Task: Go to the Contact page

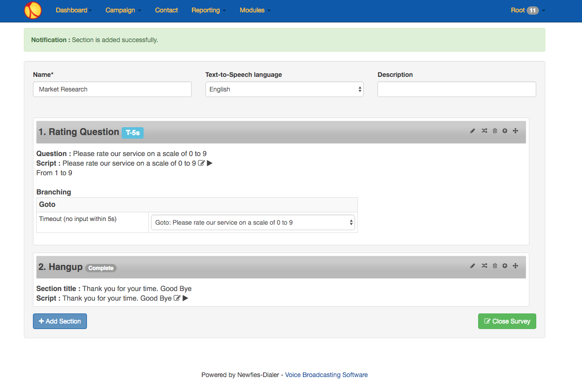Action: (x=167, y=10)
